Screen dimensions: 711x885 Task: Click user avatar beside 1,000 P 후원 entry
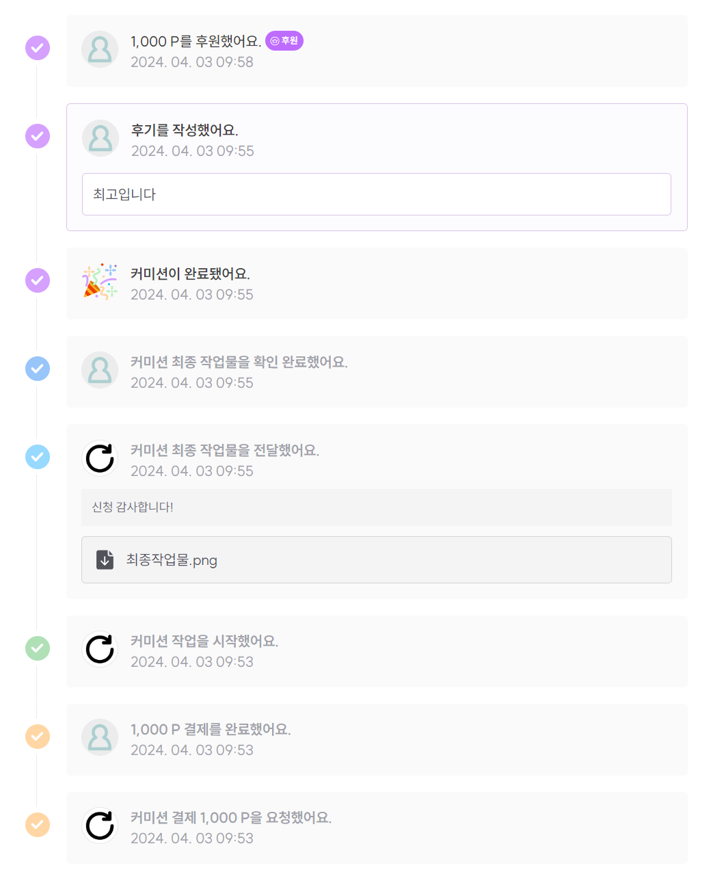(x=100, y=49)
